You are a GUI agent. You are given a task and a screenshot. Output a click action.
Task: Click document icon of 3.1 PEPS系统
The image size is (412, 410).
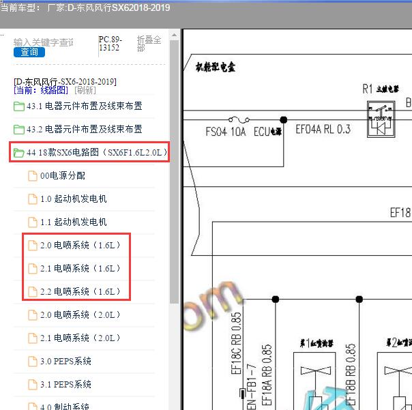tap(33, 385)
